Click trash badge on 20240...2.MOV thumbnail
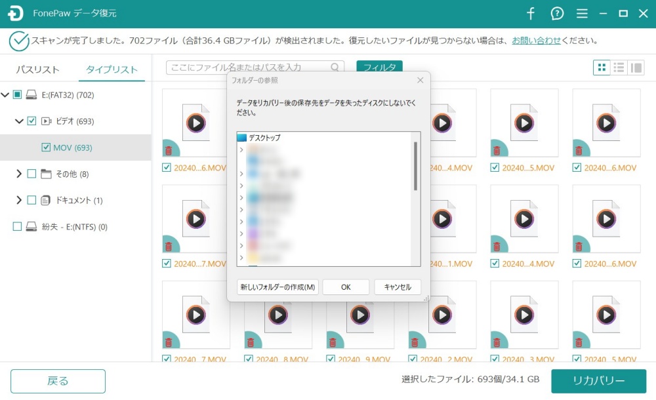This screenshot has width=656, height=400. pos(415,343)
